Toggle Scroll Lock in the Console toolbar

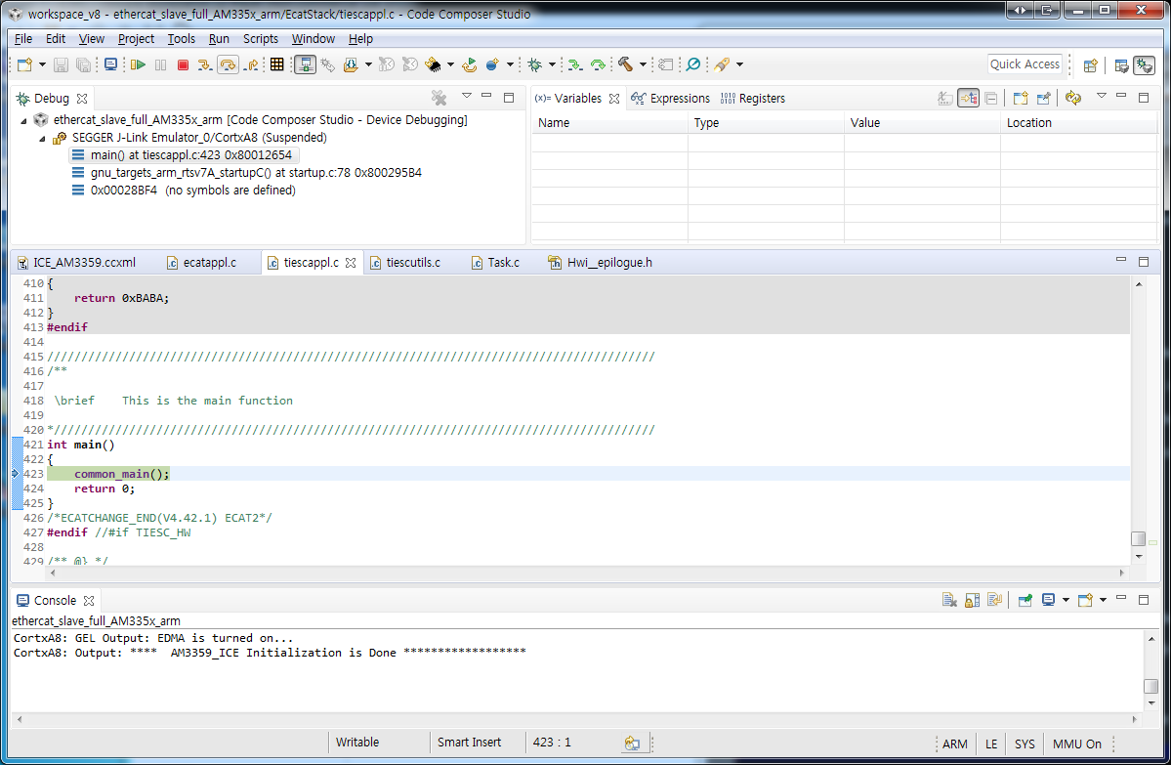(x=971, y=599)
